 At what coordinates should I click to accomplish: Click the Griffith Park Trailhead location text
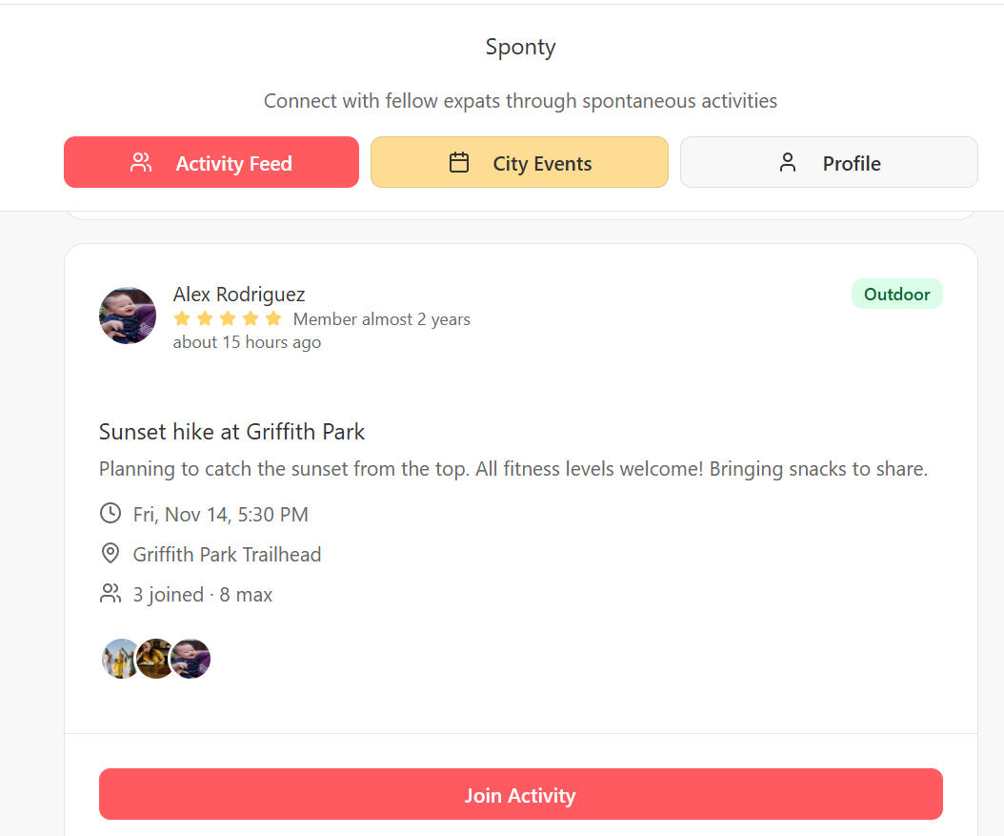[x=227, y=554]
